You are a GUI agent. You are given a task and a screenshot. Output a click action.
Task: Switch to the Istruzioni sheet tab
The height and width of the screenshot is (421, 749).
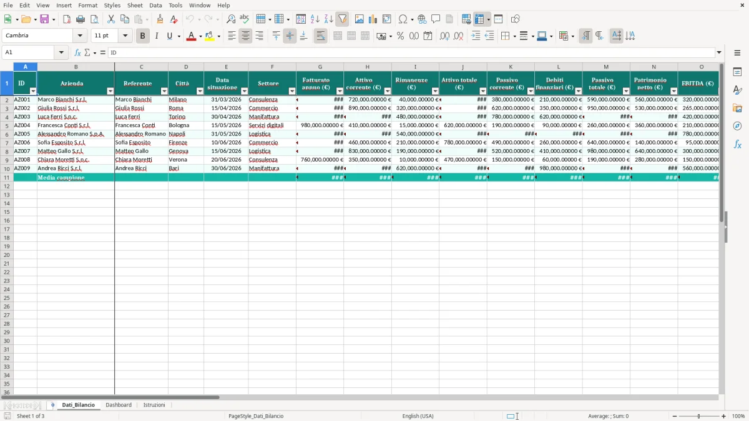[154, 405]
